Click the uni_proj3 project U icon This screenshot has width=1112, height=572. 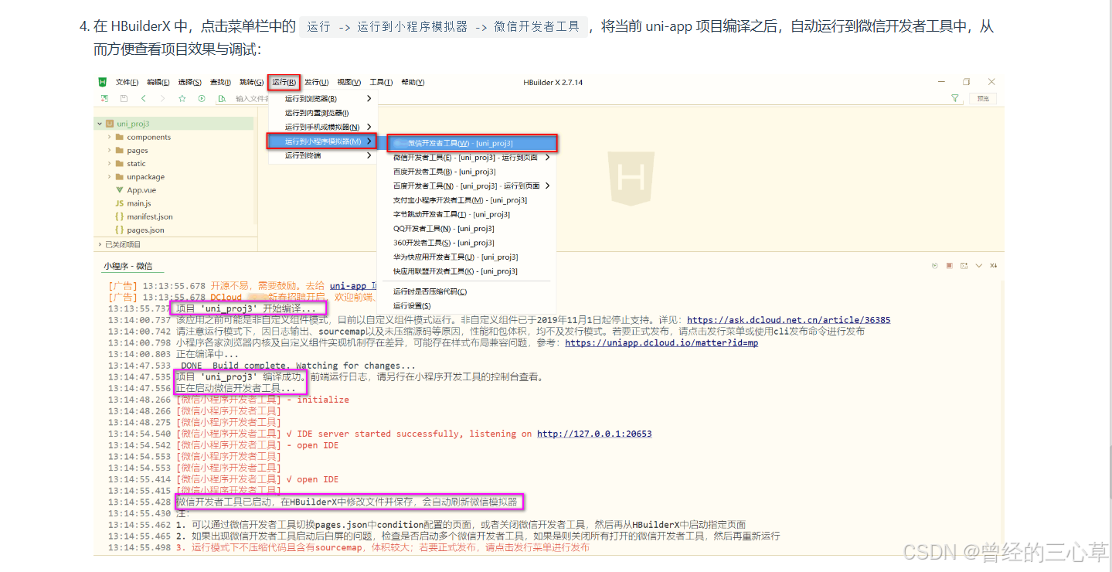pos(111,124)
